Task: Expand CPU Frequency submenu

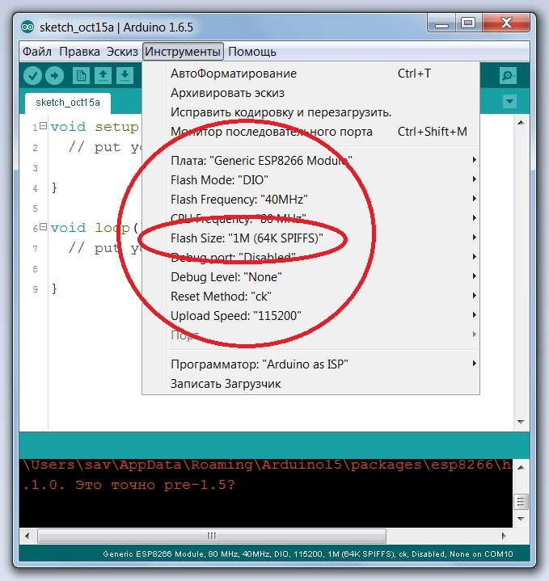Action: coord(310,219)
